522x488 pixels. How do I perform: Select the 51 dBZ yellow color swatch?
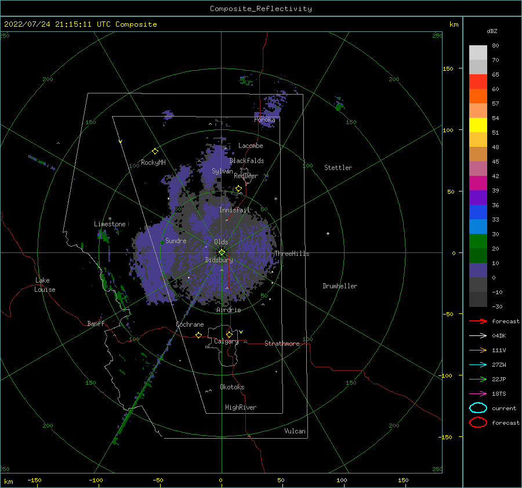(x=478, y=125)
